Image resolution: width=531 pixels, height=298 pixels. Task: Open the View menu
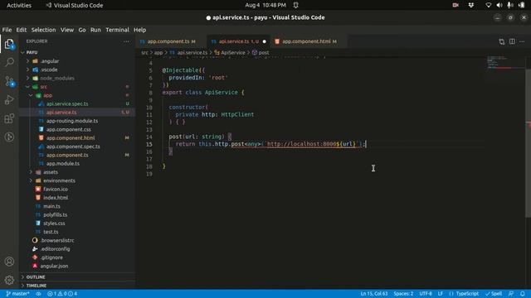click(x=67, y=30)
